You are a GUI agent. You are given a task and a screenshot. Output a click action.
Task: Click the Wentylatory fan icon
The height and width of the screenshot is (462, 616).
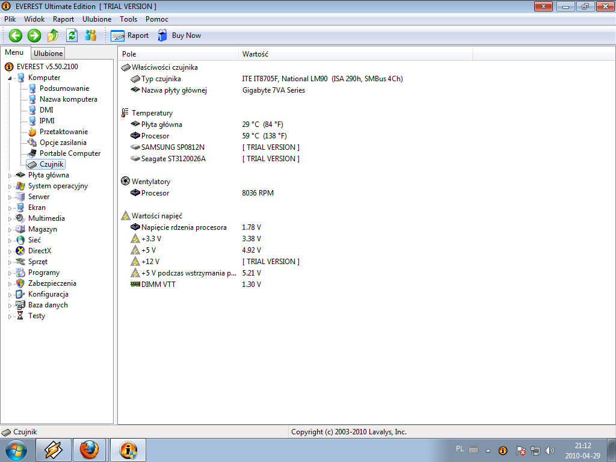pyautogui.click(x=125, y=181)
